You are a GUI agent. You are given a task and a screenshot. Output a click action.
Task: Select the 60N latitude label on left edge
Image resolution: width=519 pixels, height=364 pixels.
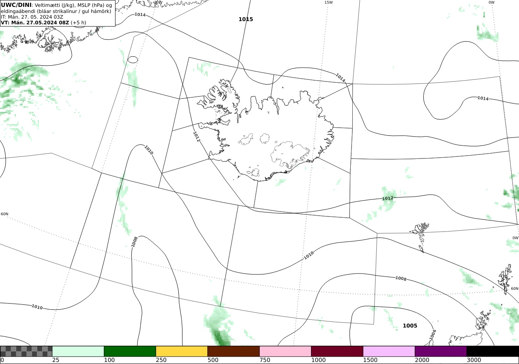(x=4, y=214)
